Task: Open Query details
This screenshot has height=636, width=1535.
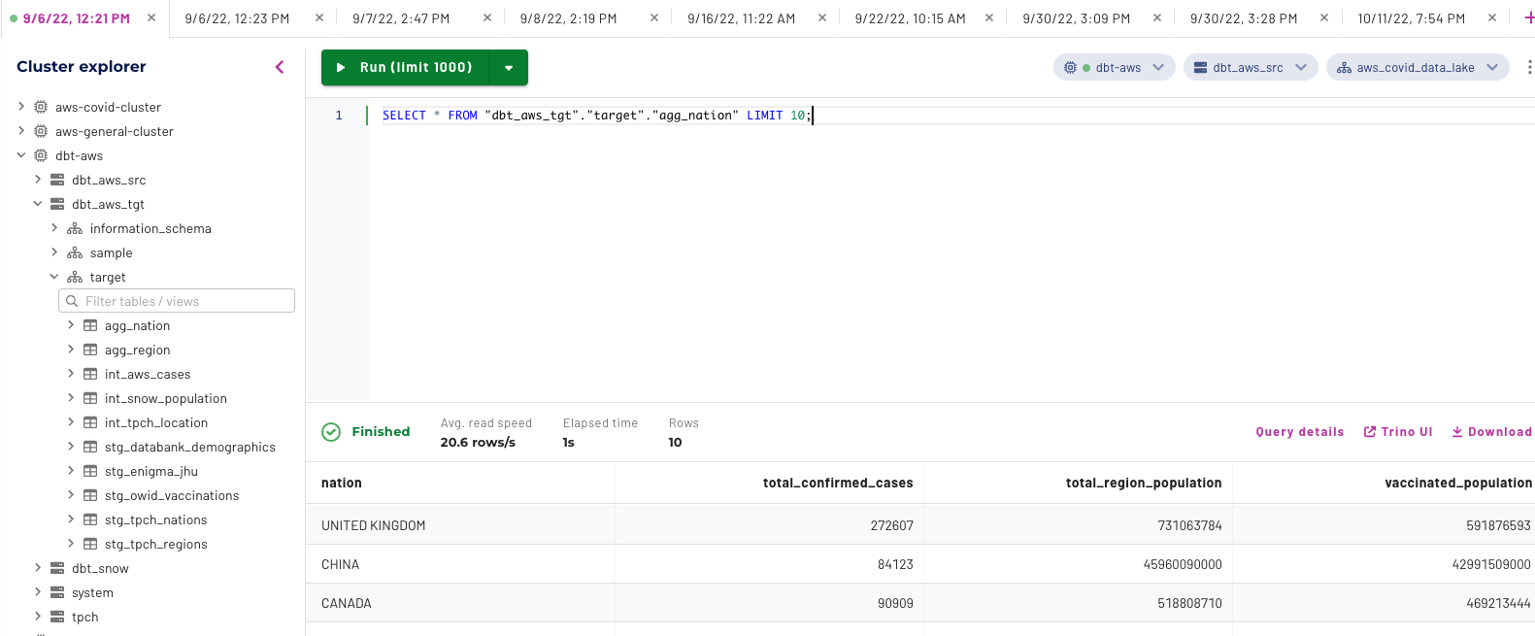Action: click(x=1300, y=432)
